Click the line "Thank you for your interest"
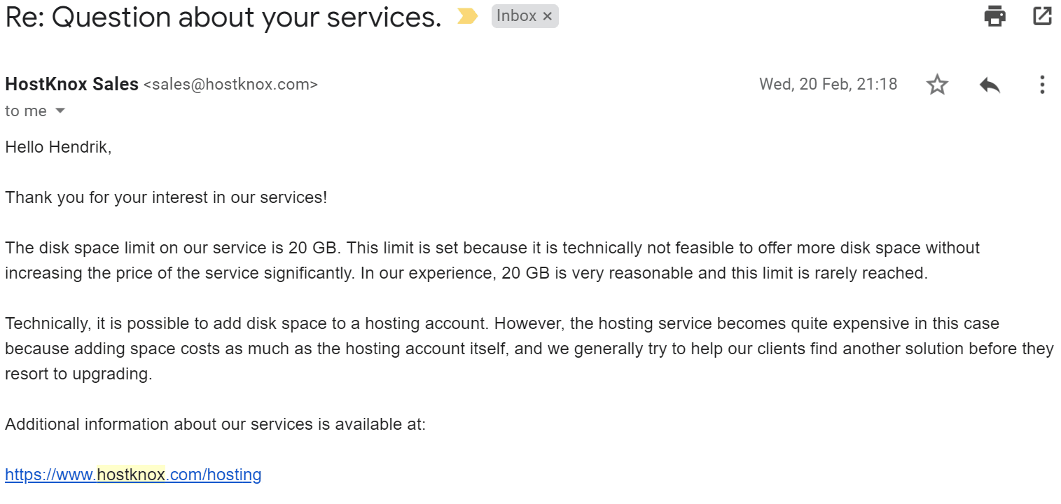 [166, 197]
